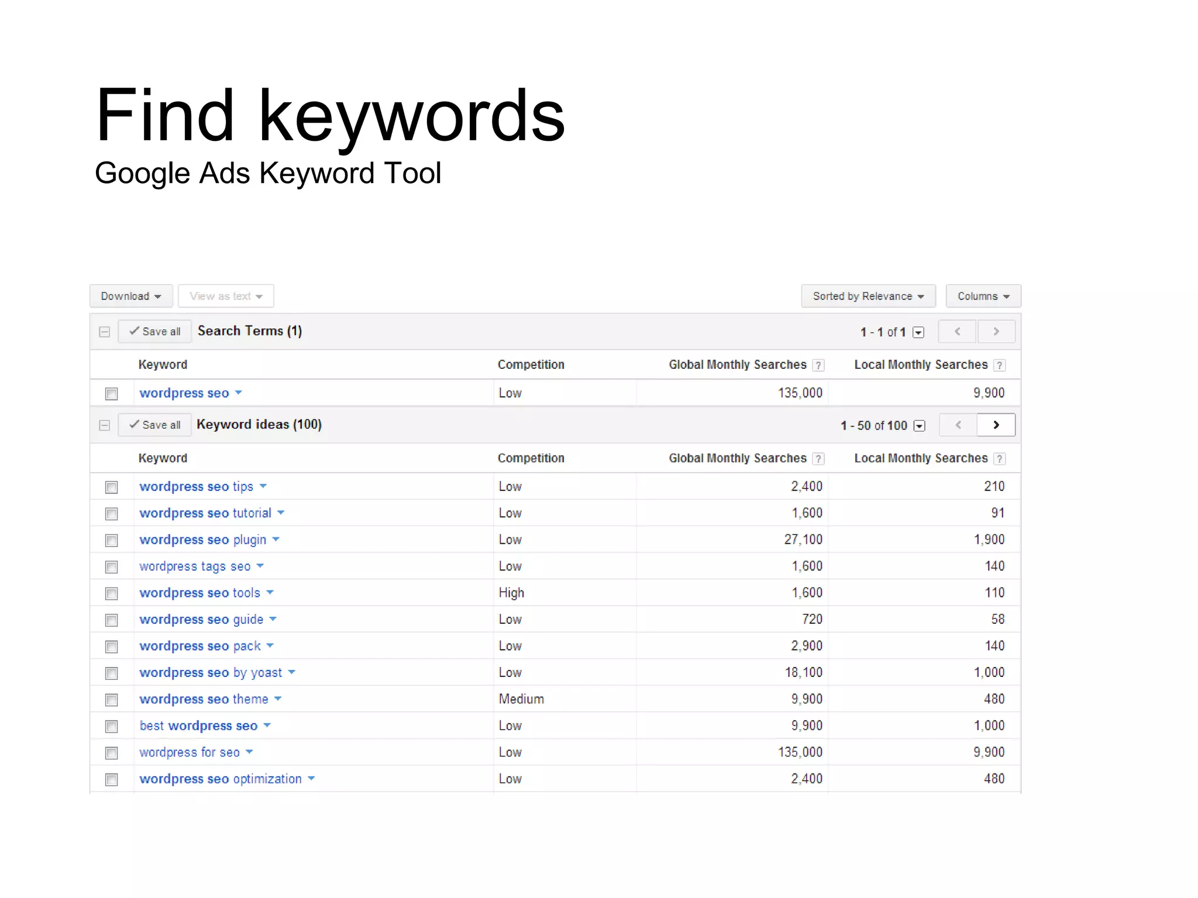Check the wordpress seo pack checkbox
Screen dimensions: 1198x898
[x=111, y=647]
